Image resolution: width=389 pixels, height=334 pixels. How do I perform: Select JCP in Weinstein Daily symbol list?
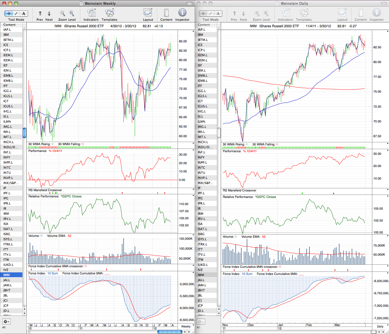205,306
